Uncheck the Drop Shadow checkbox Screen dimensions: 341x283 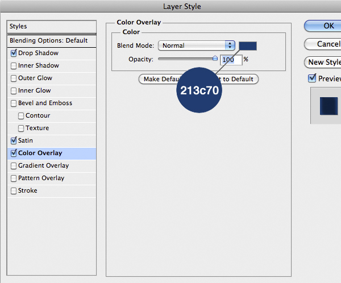[x=14, y=53]
